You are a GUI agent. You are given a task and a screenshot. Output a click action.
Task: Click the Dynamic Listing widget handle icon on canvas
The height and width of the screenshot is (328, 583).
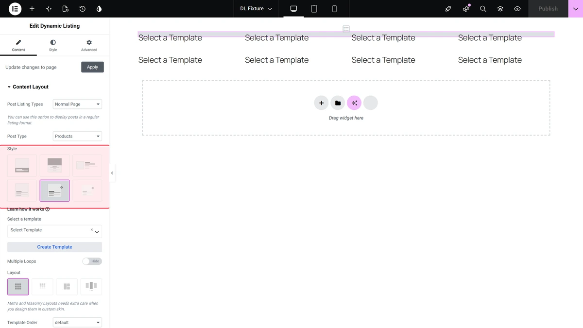tap(346, 29)
